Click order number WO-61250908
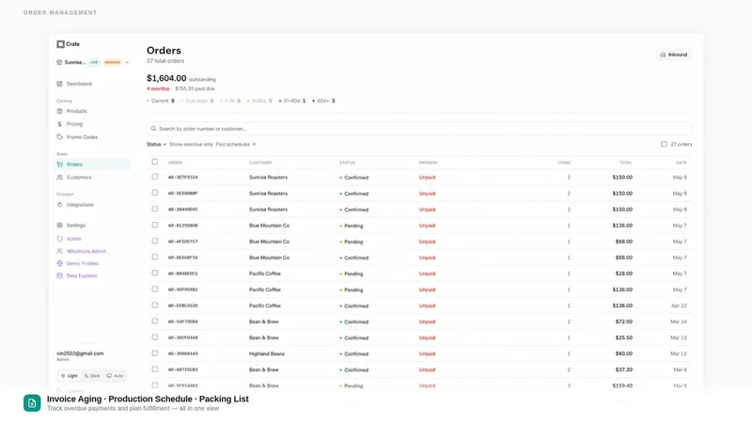 (182, 226)
